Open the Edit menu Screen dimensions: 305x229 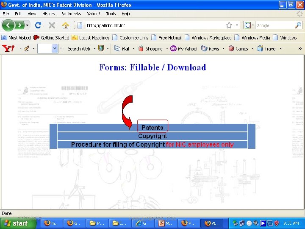(x=18, y=14)
